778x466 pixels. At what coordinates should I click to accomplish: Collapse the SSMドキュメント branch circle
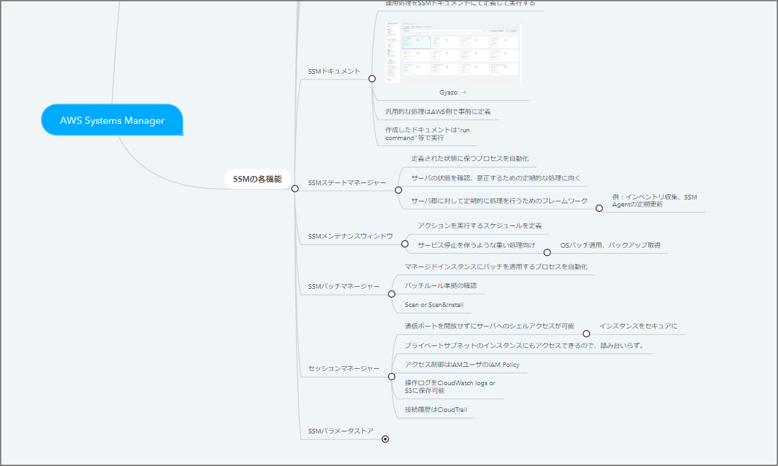pyautogui.click(x=372, y=78)
